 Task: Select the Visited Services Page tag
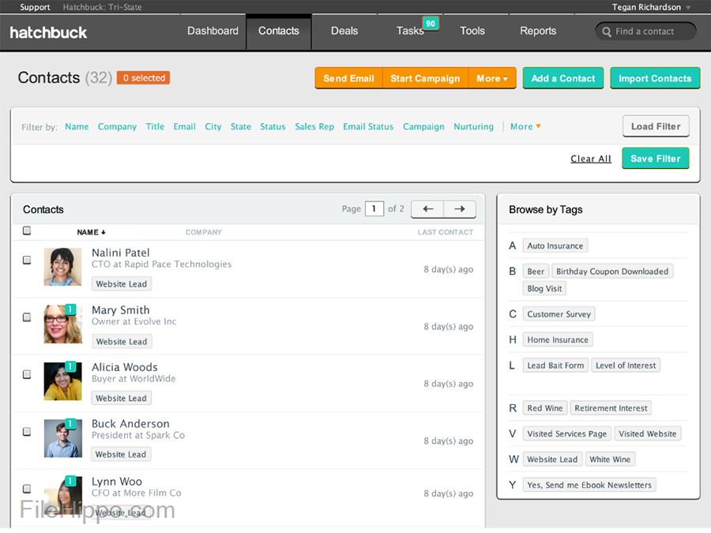point(566,434)
